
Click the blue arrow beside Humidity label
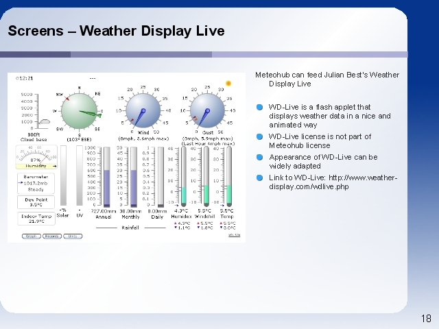[x=55, y=166]
